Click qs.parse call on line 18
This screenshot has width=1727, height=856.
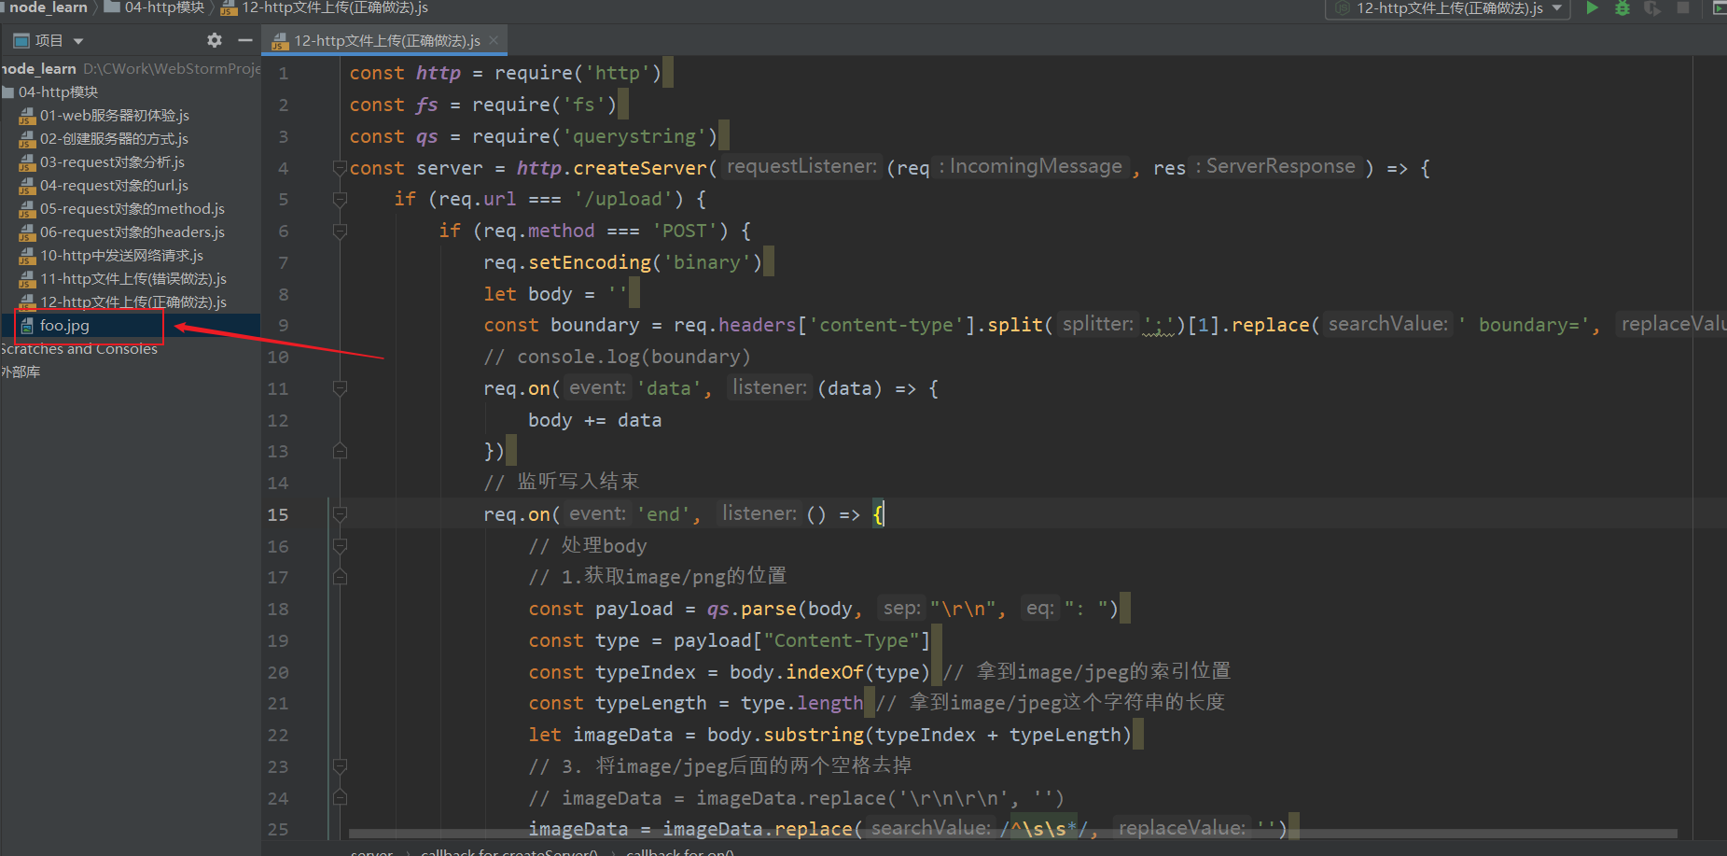tap(752, 609)
